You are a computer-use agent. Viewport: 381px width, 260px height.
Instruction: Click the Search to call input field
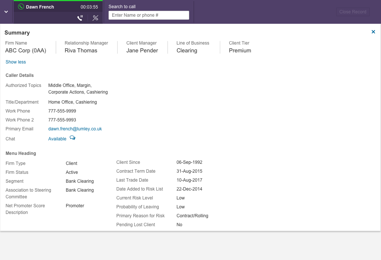[x=149, y=15]
